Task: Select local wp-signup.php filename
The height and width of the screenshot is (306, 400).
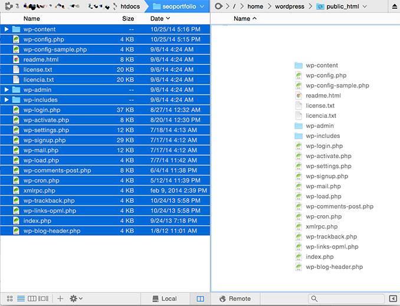Action: (x=44, y=140)
